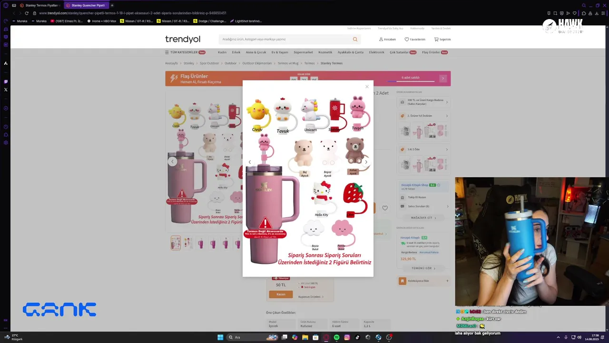Open Spotify from taskbar
609x343 pixels.
click(336, 337)
